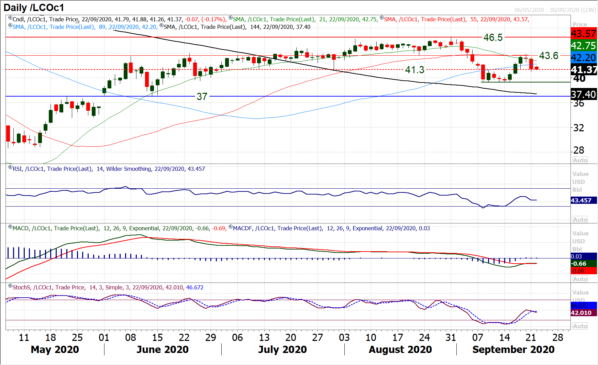Click the 06/05/2020 - 30/09/2020 date range
This screenshot has height=365, width=598.
click(x=555, y=10)
